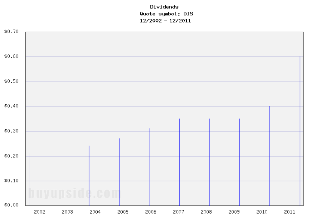Click the 2008 dividend bar
This screenshot has width=309, height=221.
tap(209, 162)
